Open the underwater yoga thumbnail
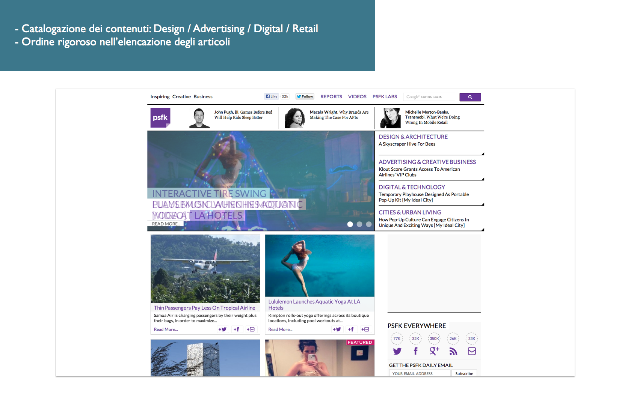 click(x=320, y=266)
